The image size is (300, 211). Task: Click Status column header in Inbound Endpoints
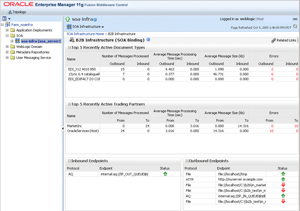coord(165,168)
